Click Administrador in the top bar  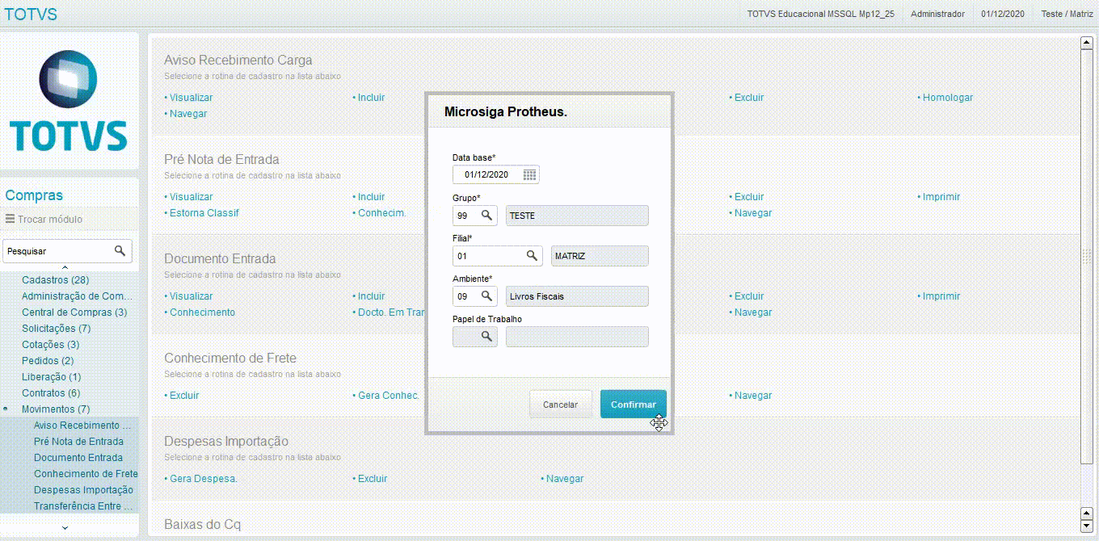click(937, 14)
